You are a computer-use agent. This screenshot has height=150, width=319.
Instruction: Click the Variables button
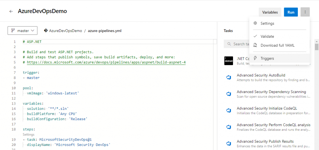(270, 12)
